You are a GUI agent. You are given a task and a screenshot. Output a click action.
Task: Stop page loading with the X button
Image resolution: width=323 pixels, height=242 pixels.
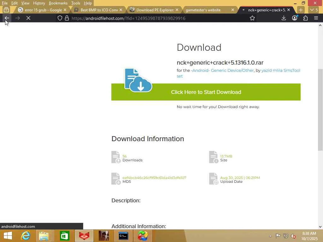[x=28, y=18]
